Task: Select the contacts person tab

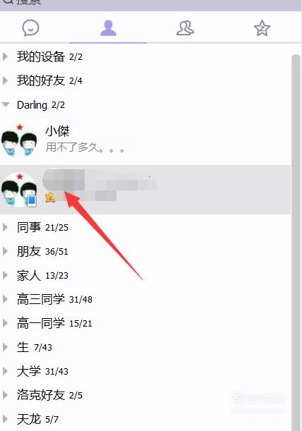Action: pos(108,28)
